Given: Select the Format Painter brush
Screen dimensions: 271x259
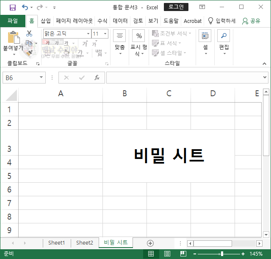Looking at the screenshot, I should coord(29,53).
